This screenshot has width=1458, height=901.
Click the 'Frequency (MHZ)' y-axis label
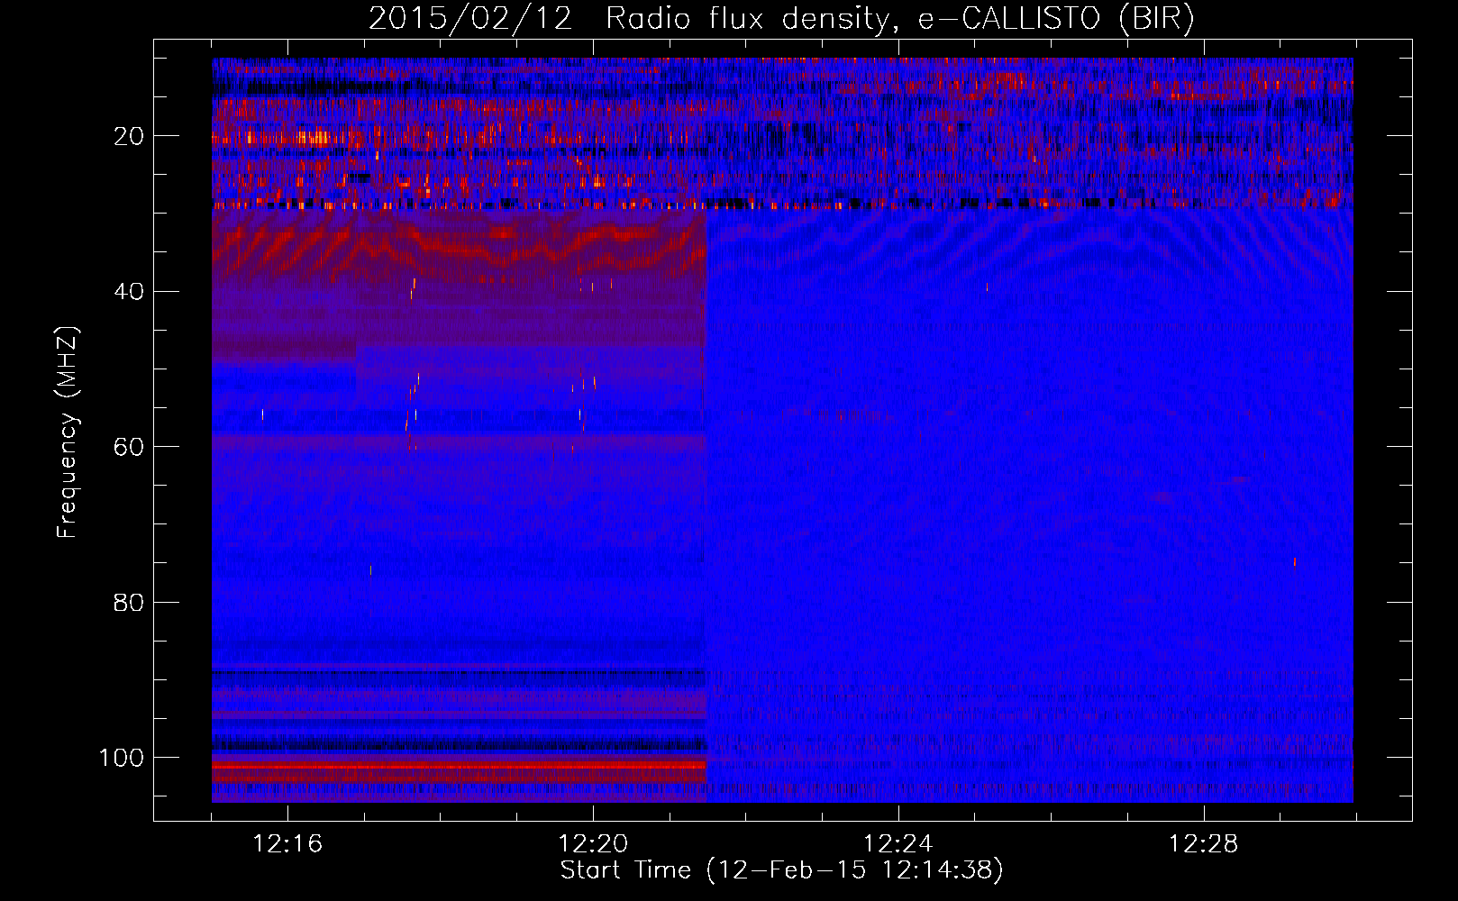(x=68, y=432)
